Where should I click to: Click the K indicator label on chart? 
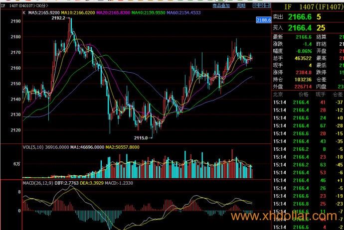[x=24, y=11]
